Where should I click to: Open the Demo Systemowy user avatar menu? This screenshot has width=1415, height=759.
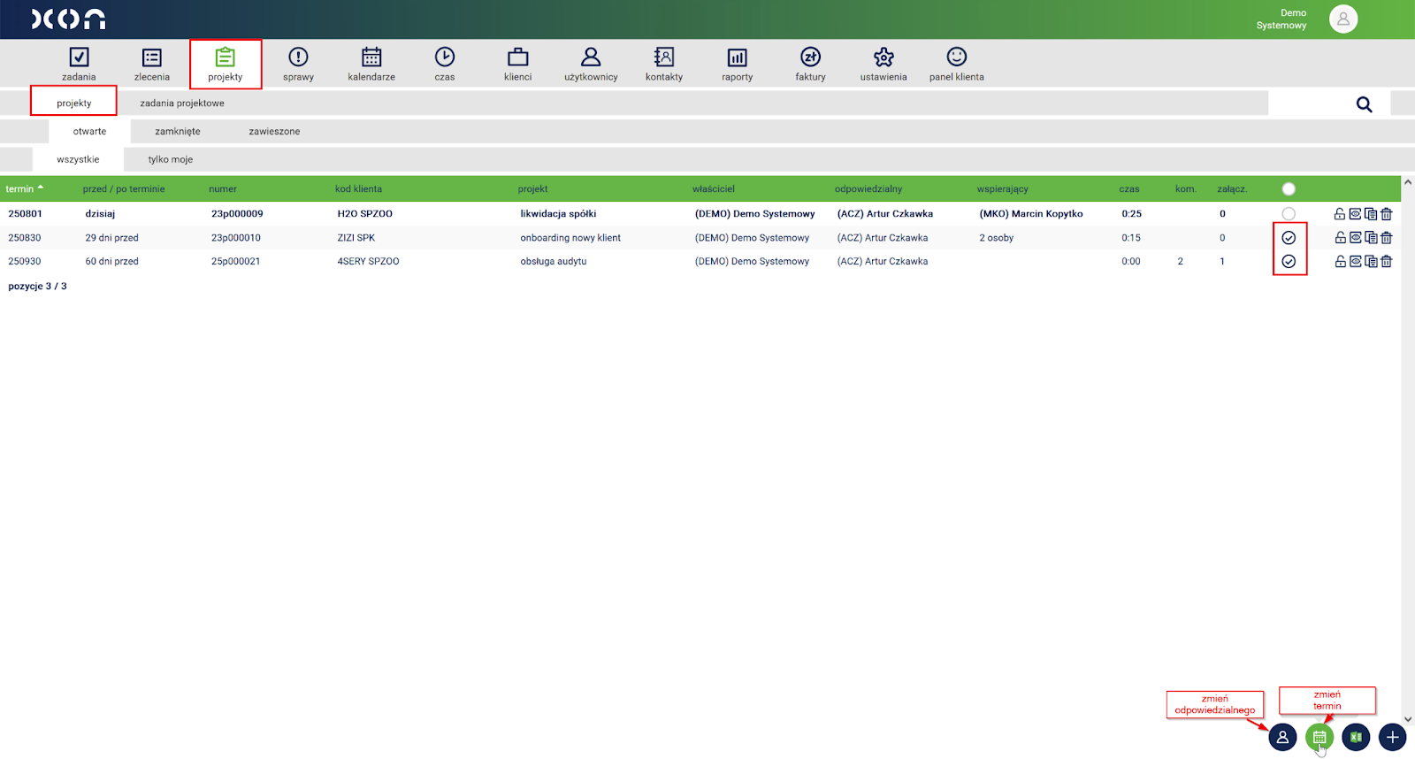[x=1342, y=19]
